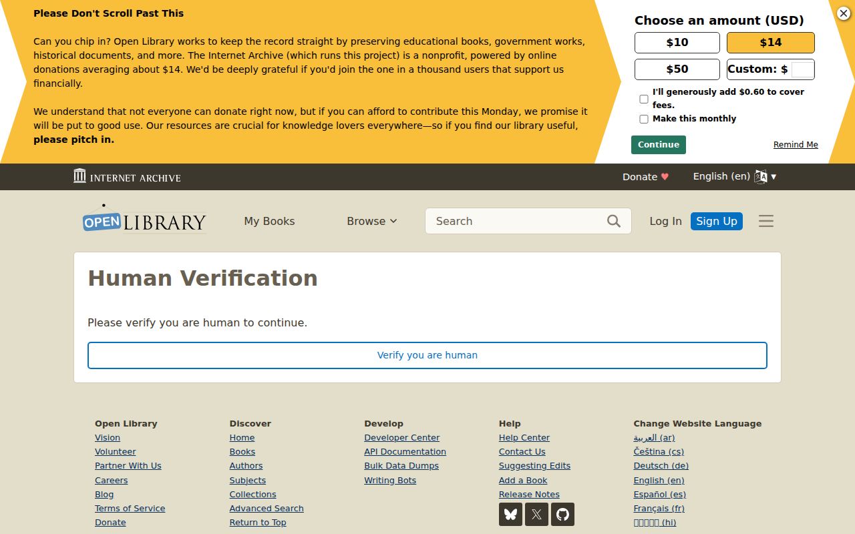Click Return to Top link
The image size is (855, 534).
tap(258, 523)
